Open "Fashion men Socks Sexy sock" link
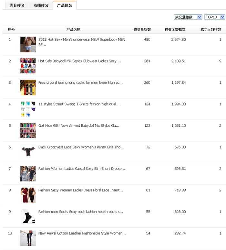 (x=80, y=212)
